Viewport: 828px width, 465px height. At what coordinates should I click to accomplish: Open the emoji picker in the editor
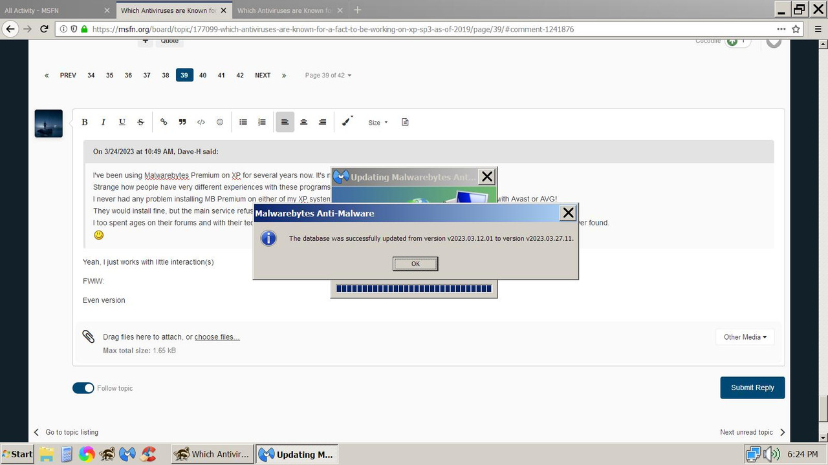(220, 122)
